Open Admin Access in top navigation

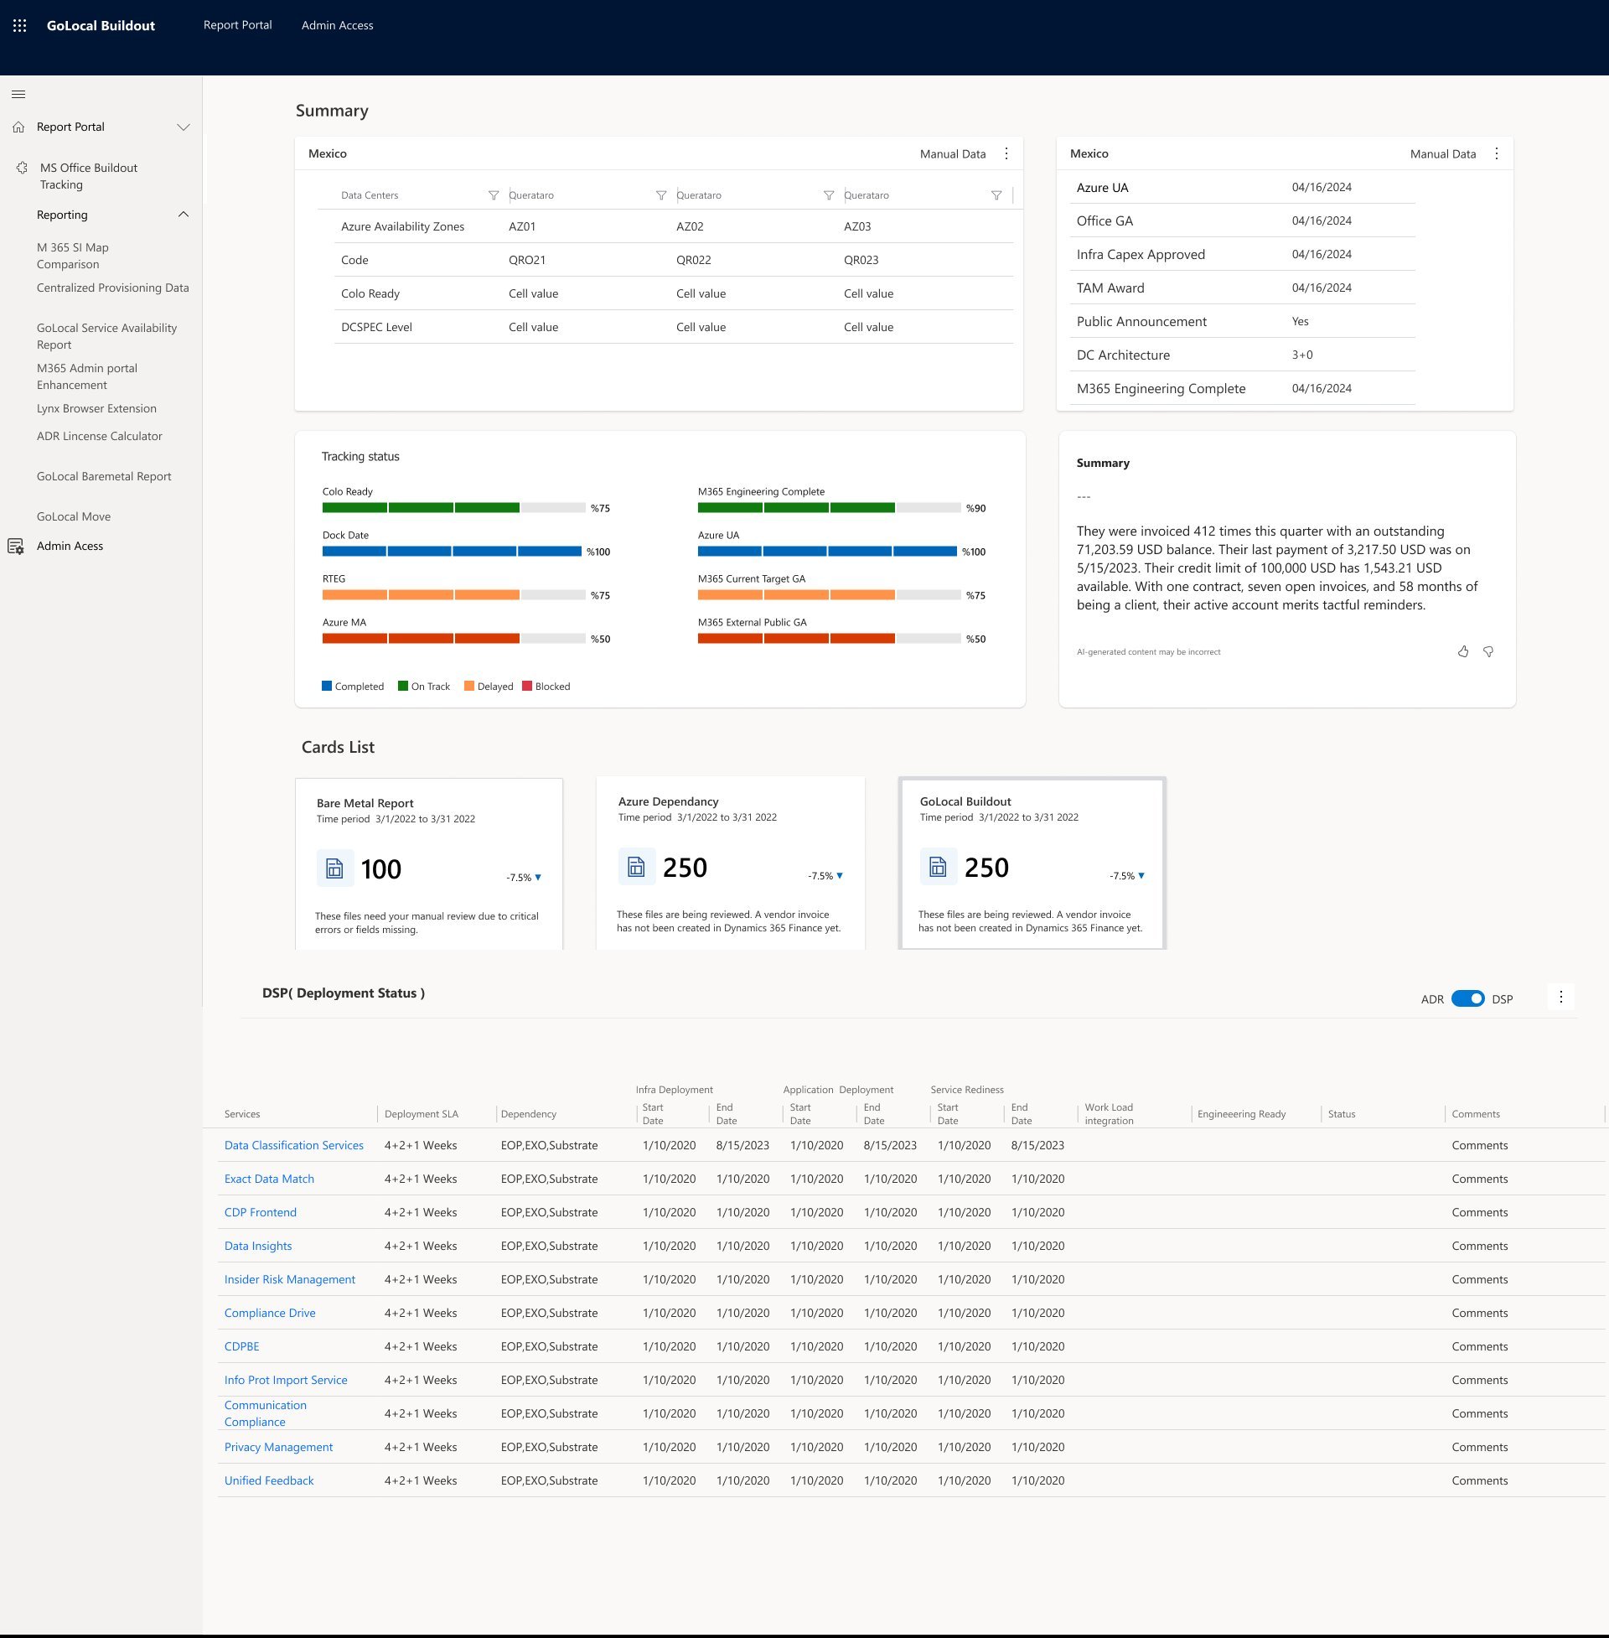tap(337, 25)
